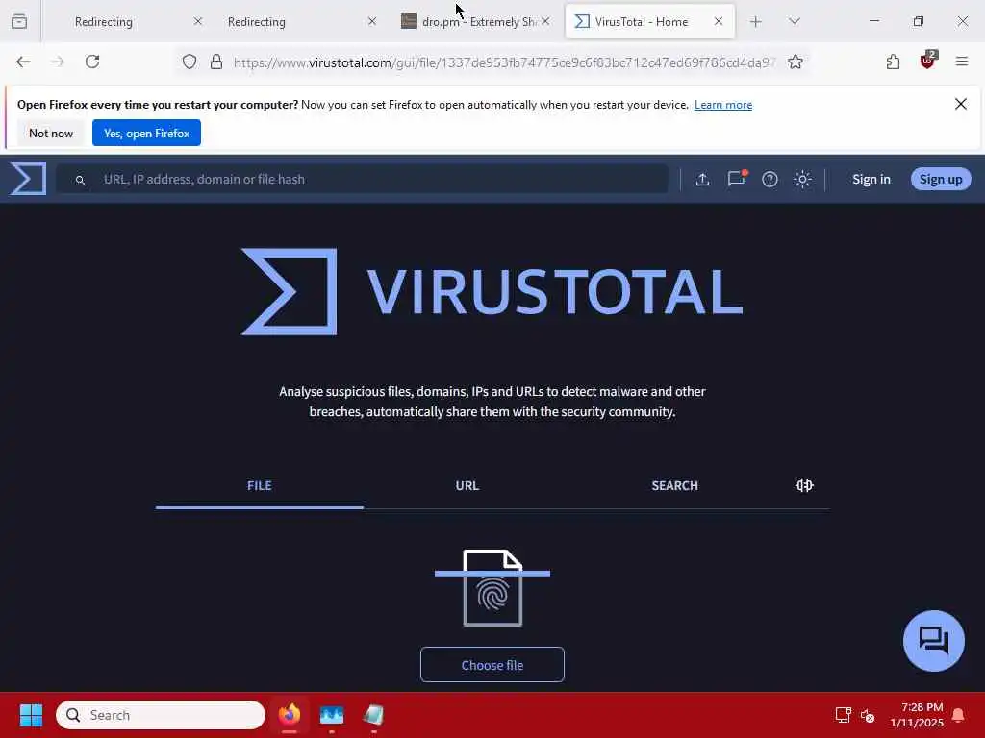Open the notification bell in system tray
Viewport: 985px width, 738px height.
pyautogui.click(x=959, y=715)
